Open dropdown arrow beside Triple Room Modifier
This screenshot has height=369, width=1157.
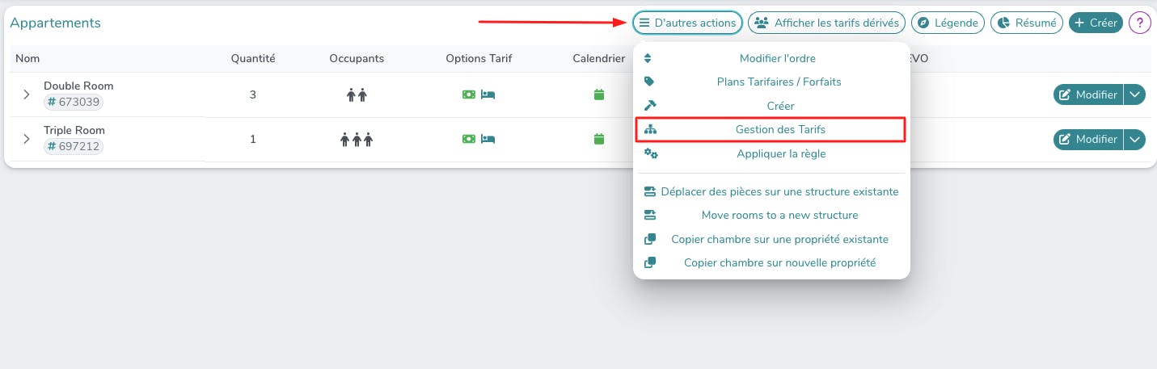click(1136, 139)
